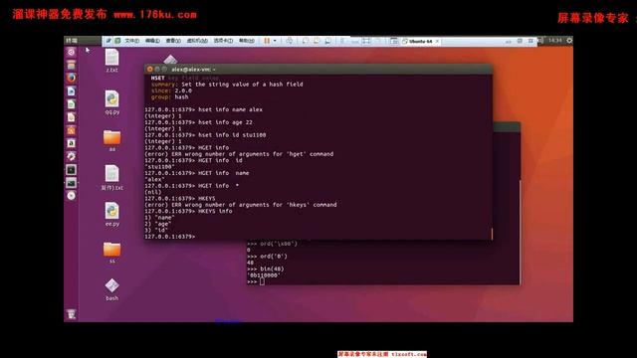Viewport: 637px width, 358px height.
Task: Open the Trash in the dock
Action: [x=71, y=314]
